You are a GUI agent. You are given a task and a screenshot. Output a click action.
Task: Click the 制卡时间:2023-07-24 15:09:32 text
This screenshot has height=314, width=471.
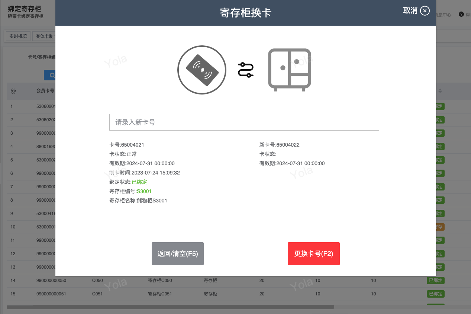click(145, 173)
